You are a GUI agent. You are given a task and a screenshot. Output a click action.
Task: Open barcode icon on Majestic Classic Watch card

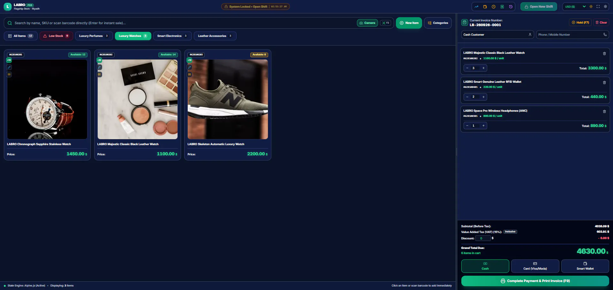coord(100,74)
